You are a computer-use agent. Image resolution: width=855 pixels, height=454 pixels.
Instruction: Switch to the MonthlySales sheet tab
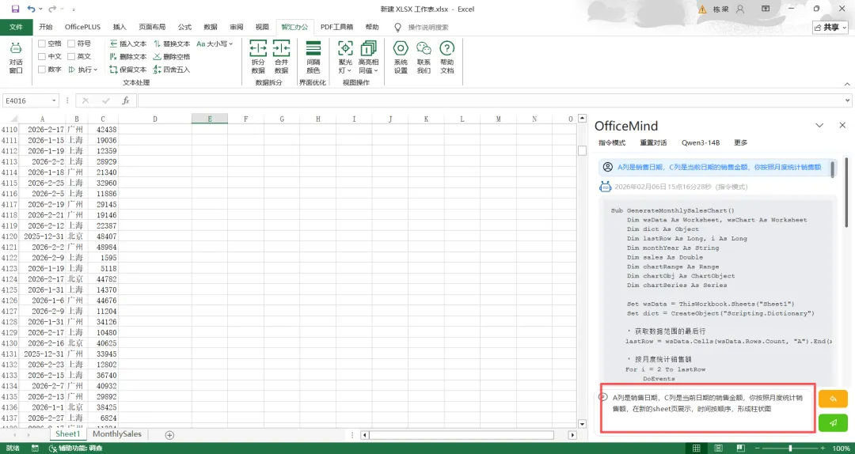point(116,434)
